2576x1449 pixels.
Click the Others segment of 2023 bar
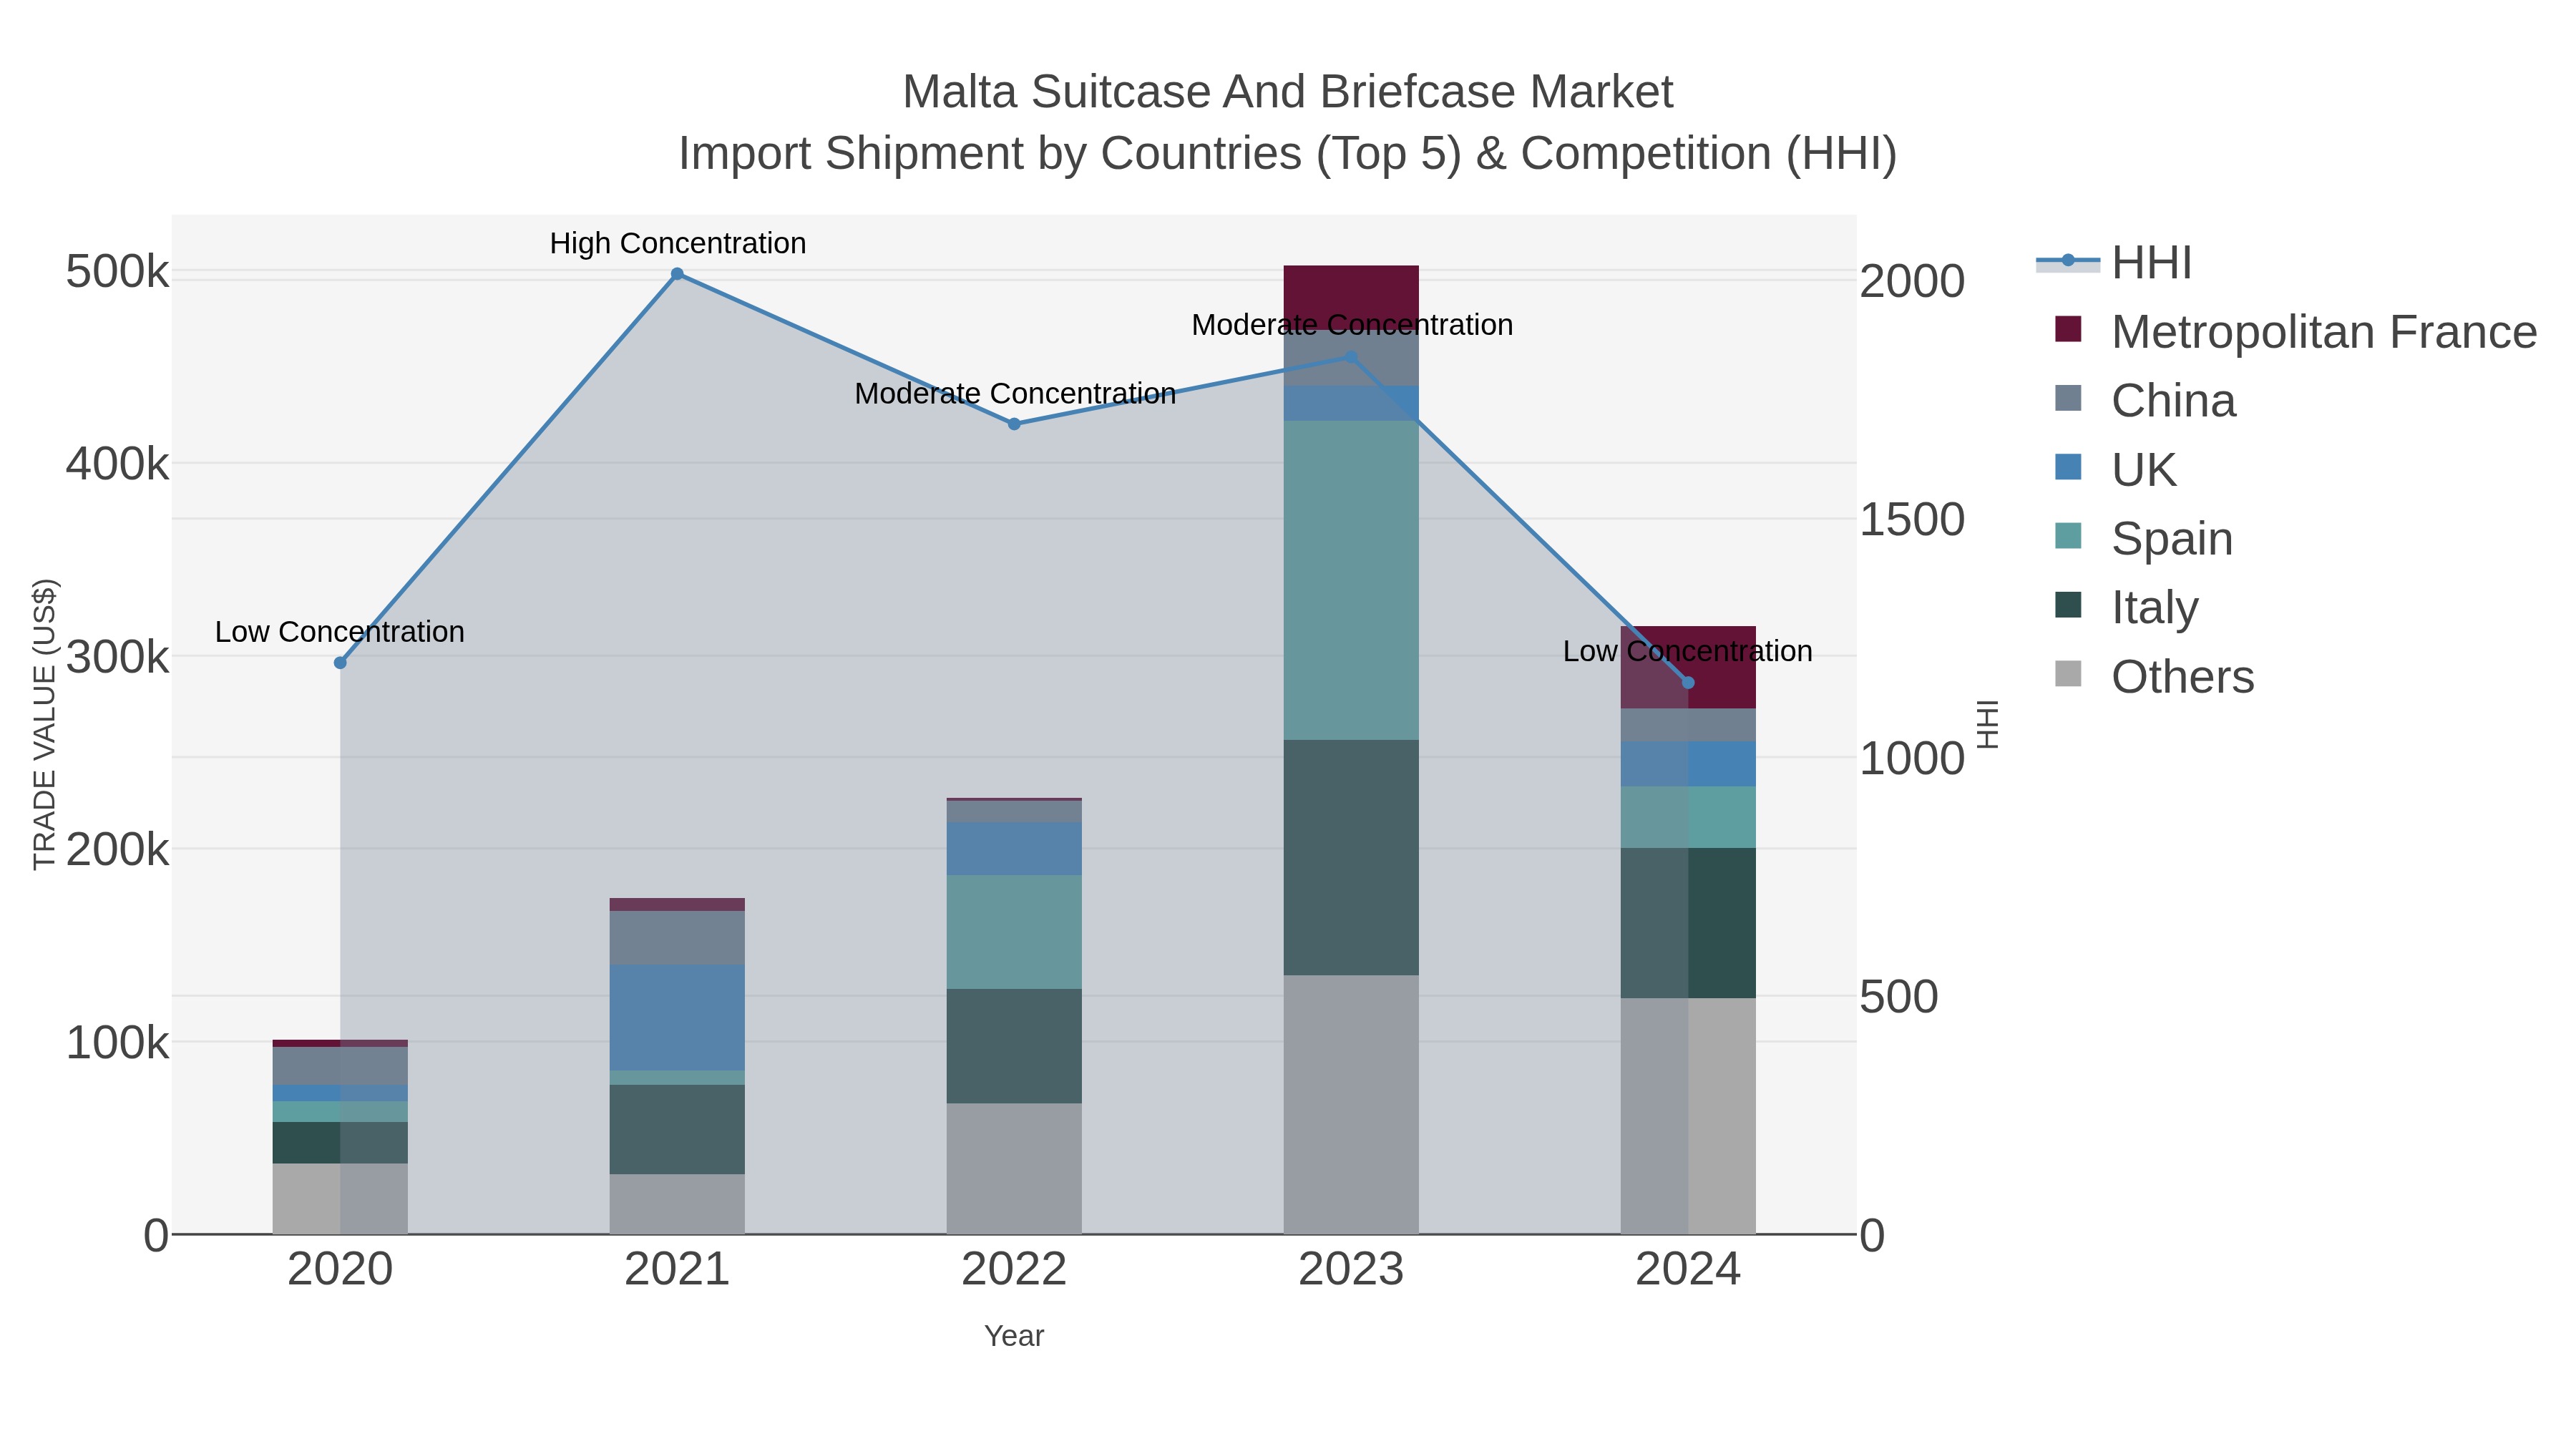click(1351, 1105)
